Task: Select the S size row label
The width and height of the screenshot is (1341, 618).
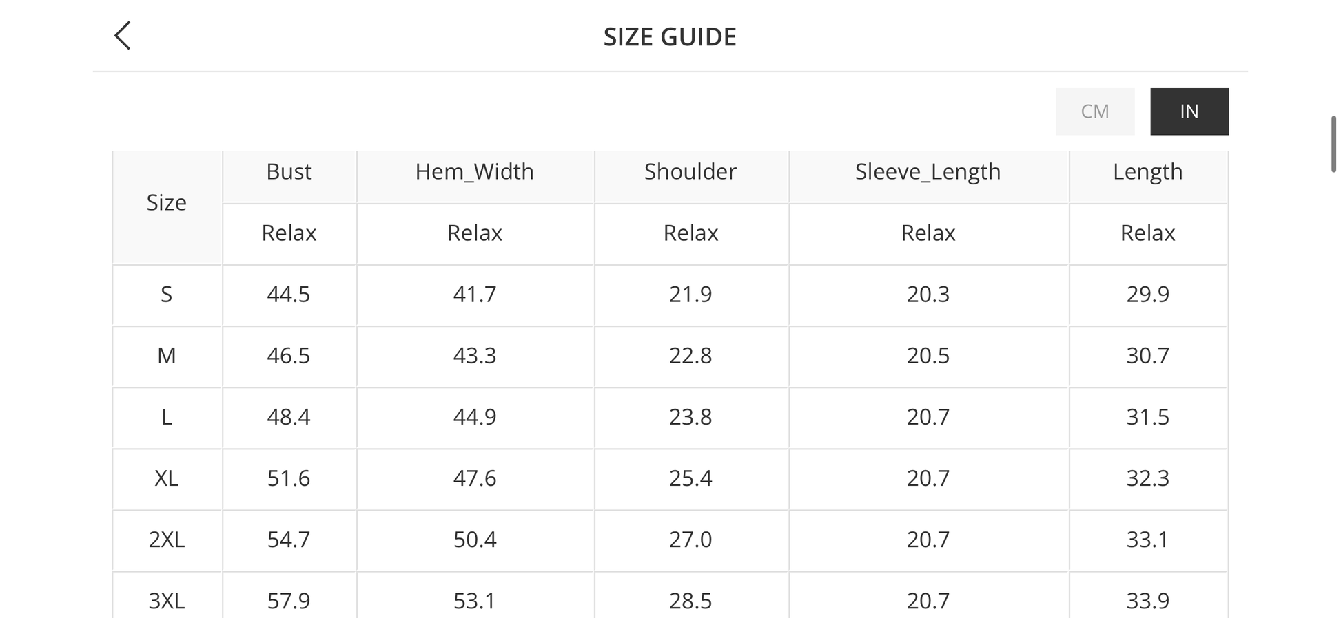Action: point(166,295)
